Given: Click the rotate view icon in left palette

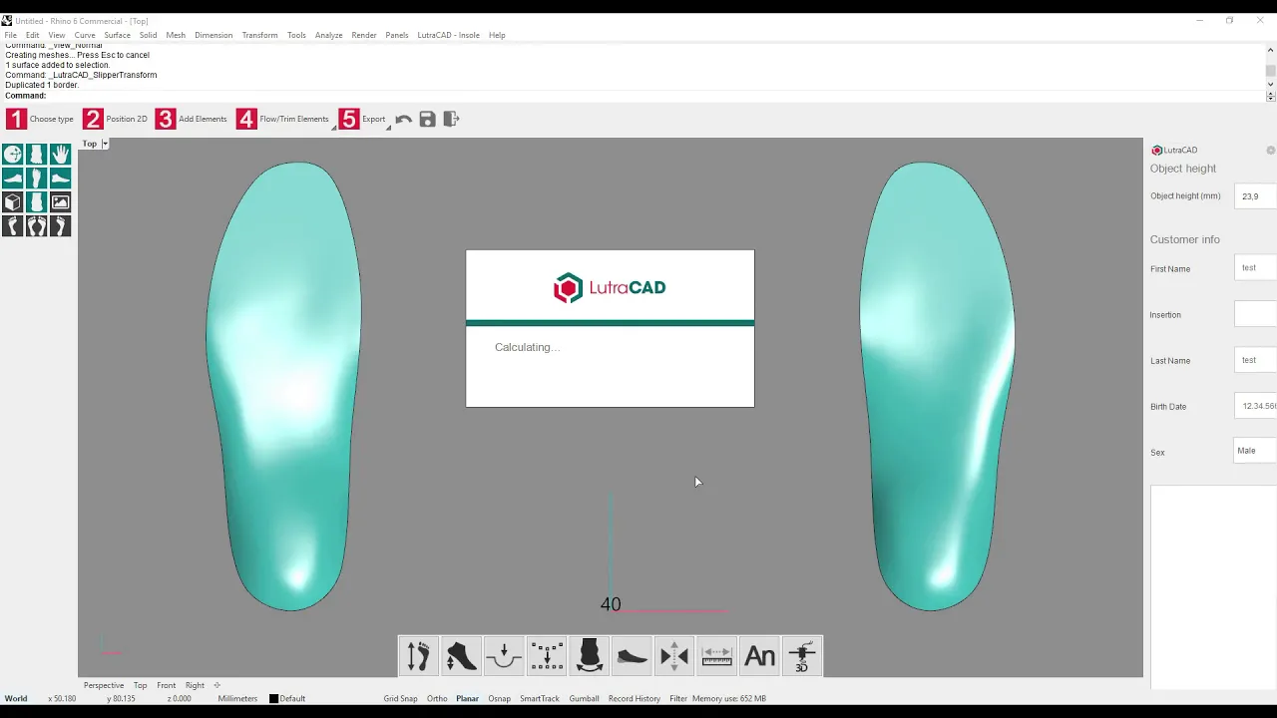Looking at the screenshot, I should coord(13,154).
